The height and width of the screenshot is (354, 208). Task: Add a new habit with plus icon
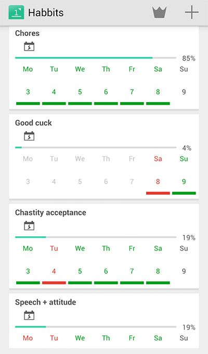[192, 12]
